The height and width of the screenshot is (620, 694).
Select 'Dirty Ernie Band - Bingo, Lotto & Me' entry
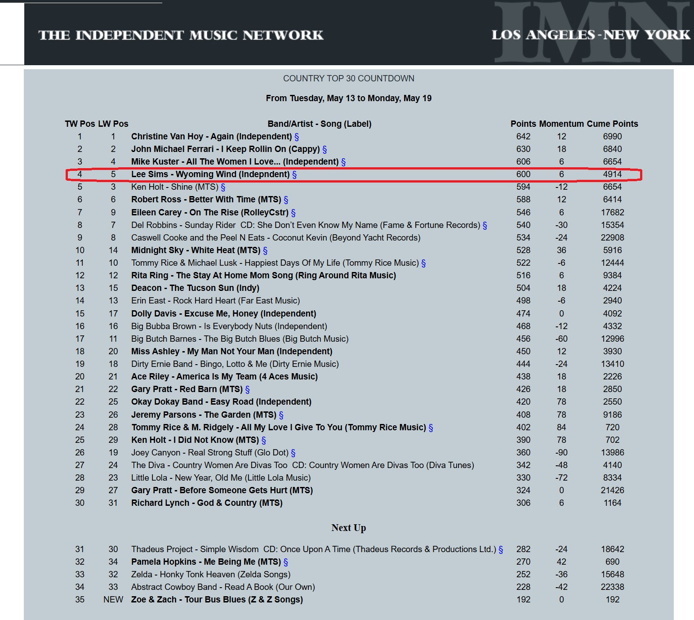pyautogui.click(x=235, y=364)
